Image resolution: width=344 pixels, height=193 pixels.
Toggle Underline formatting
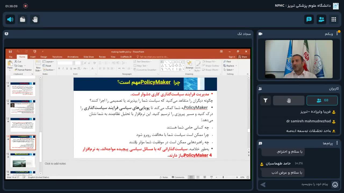tap(67, 69)
